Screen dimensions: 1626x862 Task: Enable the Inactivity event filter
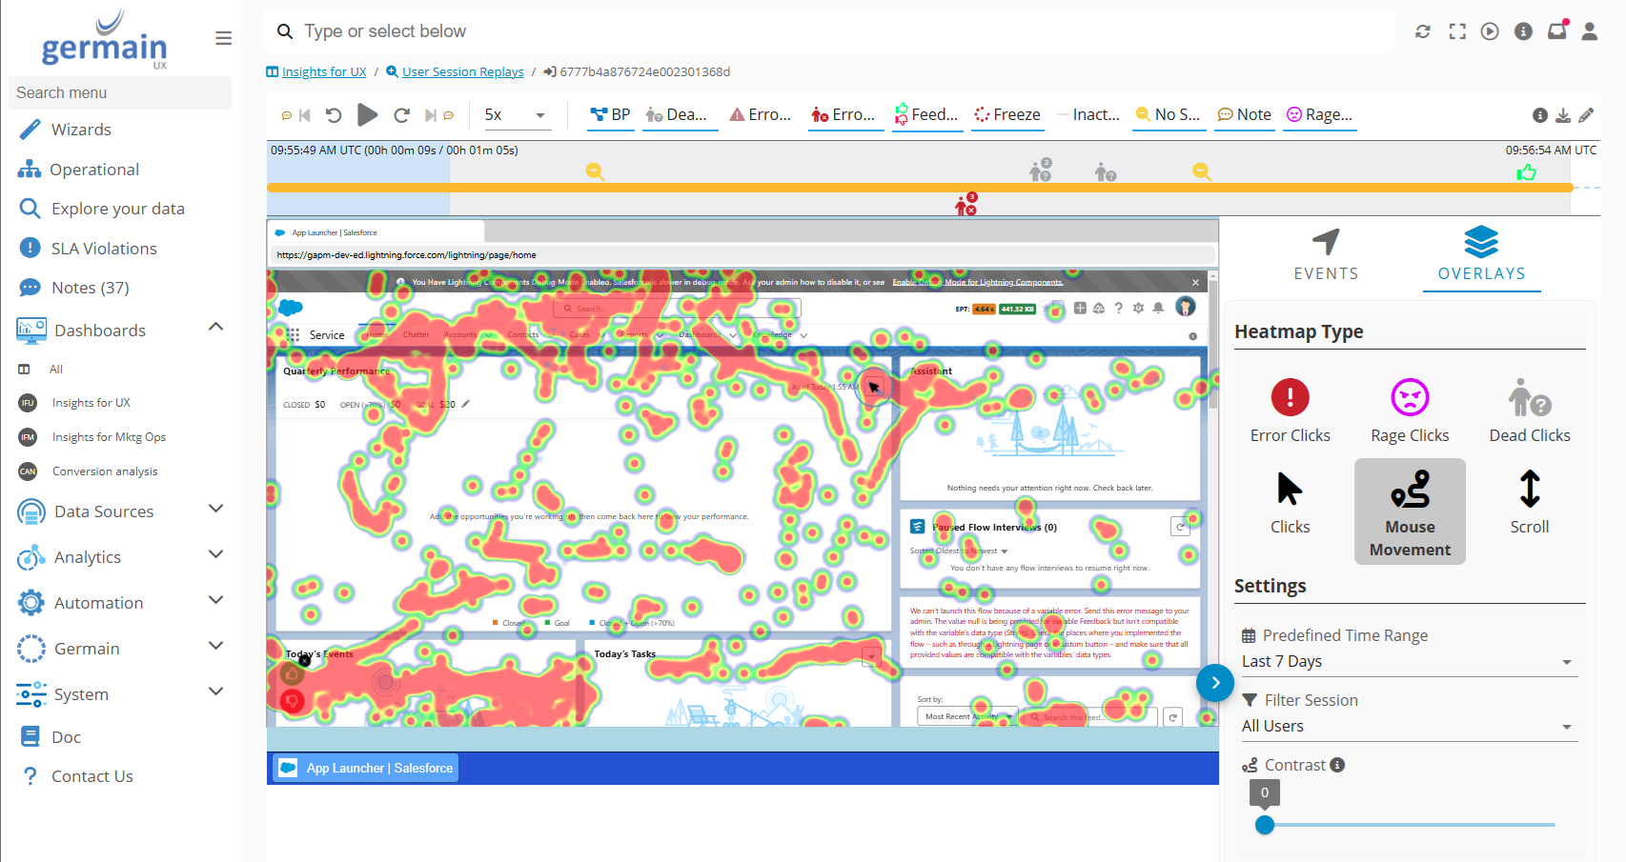point(1088,114)
